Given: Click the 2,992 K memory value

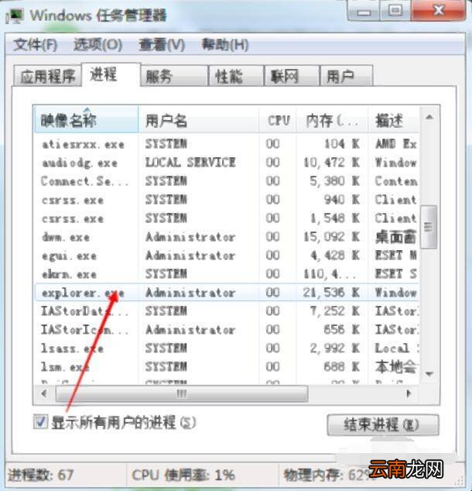Looking at the screenshot, I should point(335,349).
